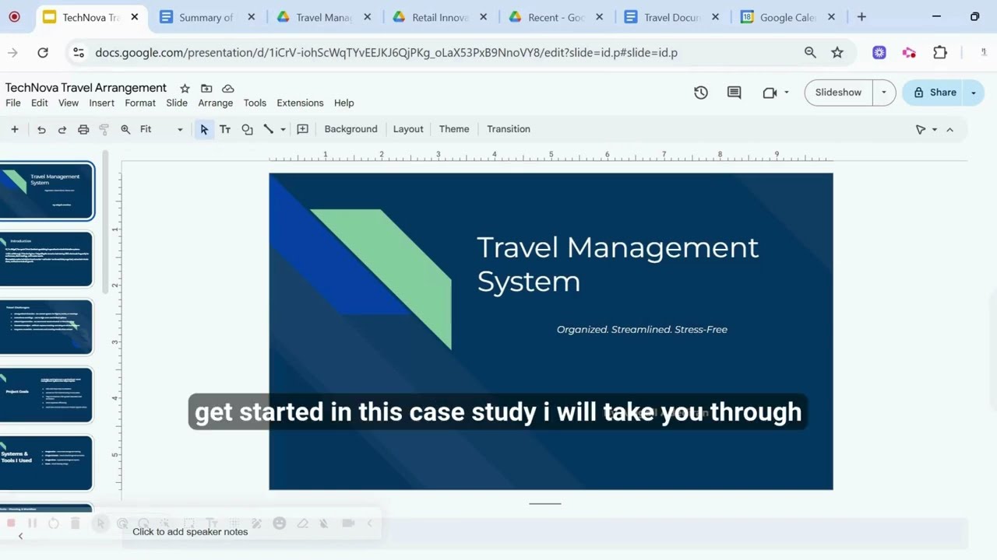
Task: Rename the TechNova Travel Arrangement title
Action: 86,88
